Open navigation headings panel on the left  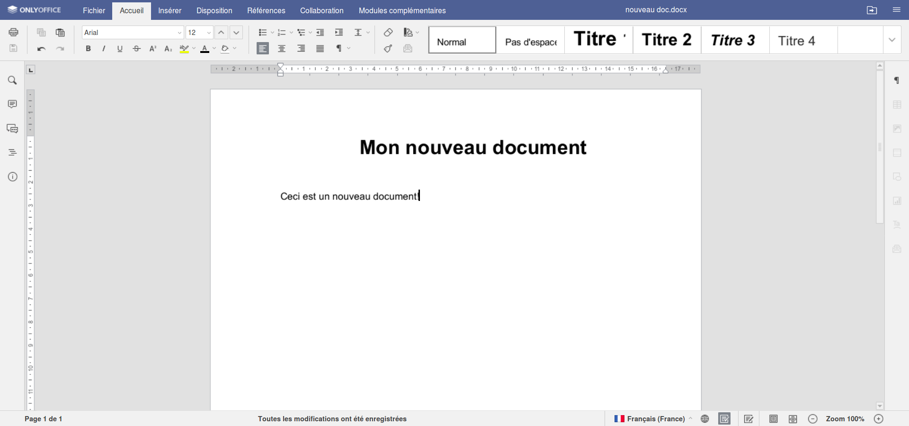[x=12, y=152]
